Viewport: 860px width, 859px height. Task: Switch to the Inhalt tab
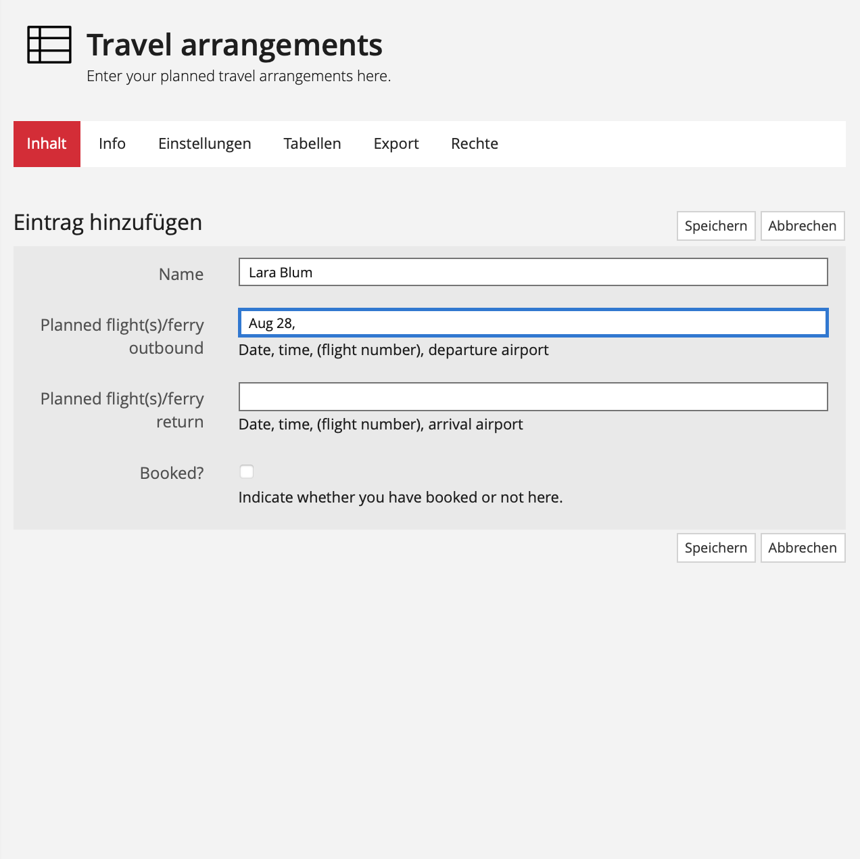pos(47,144)
